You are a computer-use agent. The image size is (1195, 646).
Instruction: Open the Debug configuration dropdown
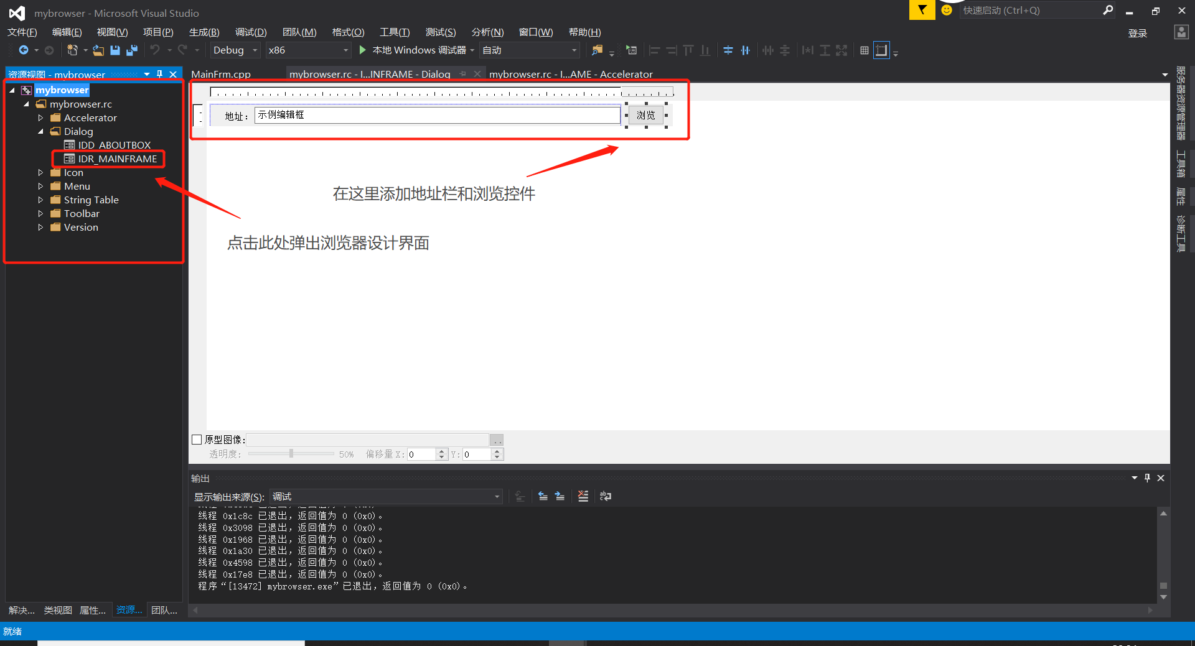pyautogui.click(x=235, y=50)
